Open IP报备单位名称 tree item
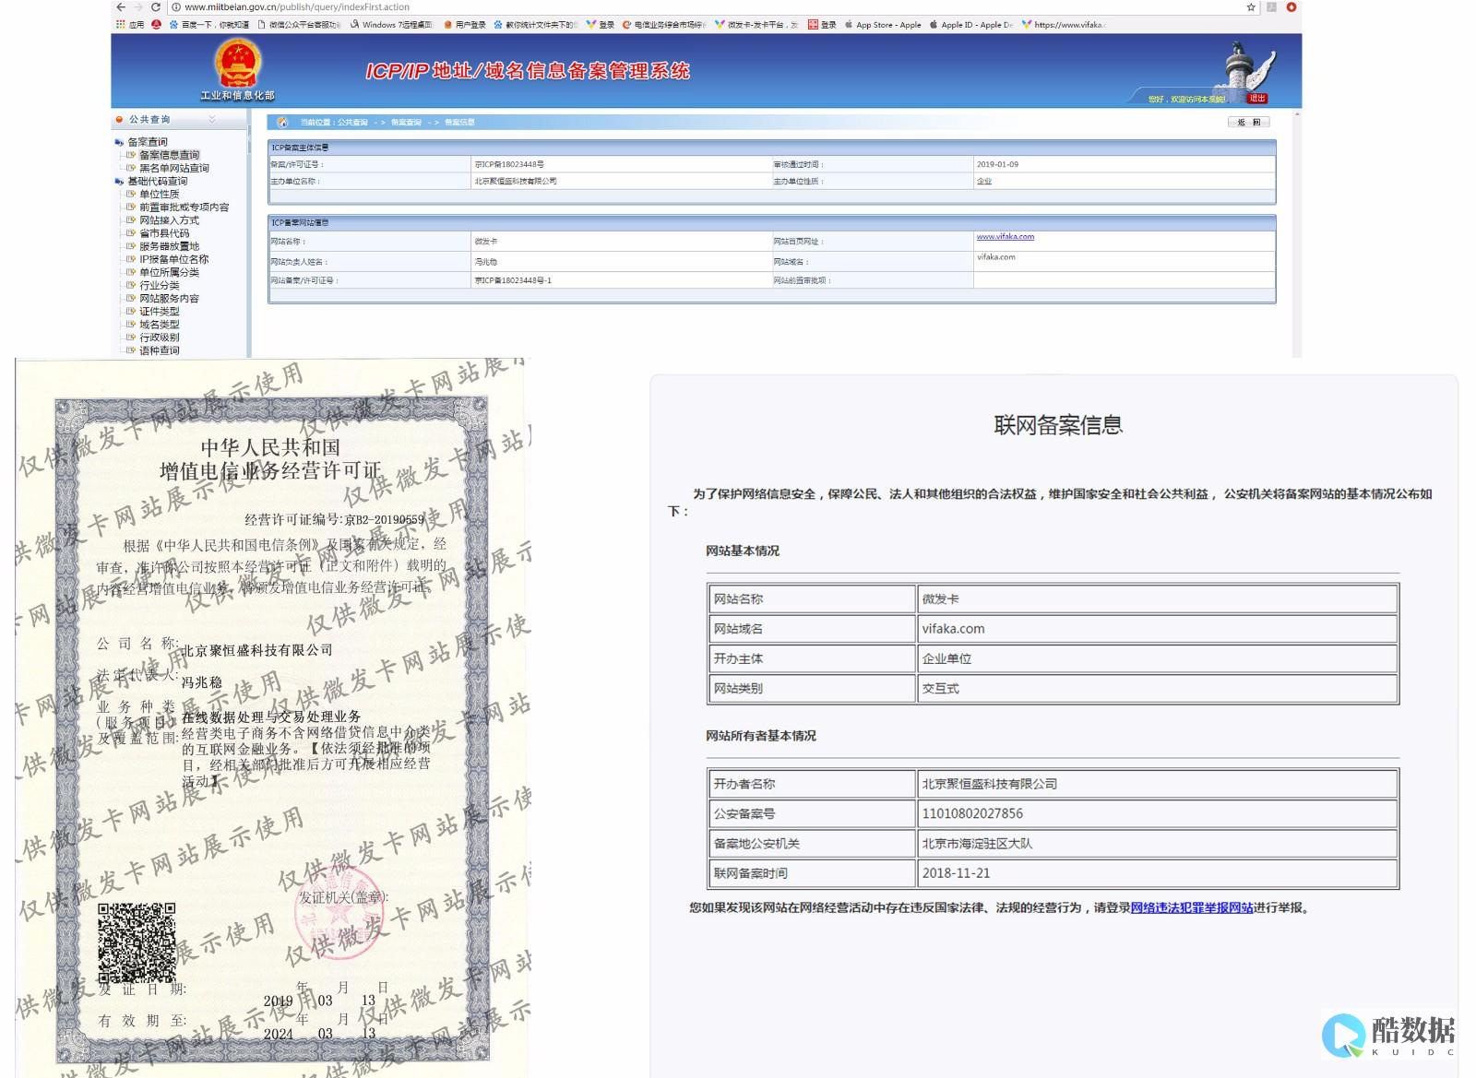This screenshot has height=1078, width=1476. [x=173, y=259]
